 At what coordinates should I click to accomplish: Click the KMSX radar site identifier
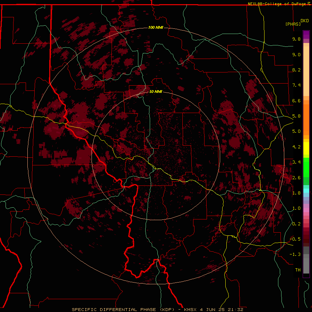191,310
